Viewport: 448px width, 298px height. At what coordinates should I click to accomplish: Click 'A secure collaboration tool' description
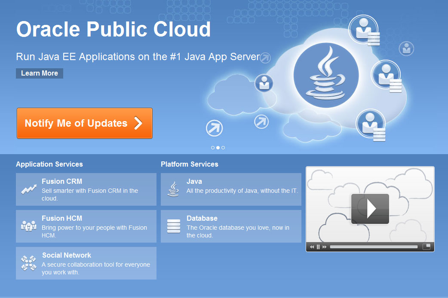(96, 268)
